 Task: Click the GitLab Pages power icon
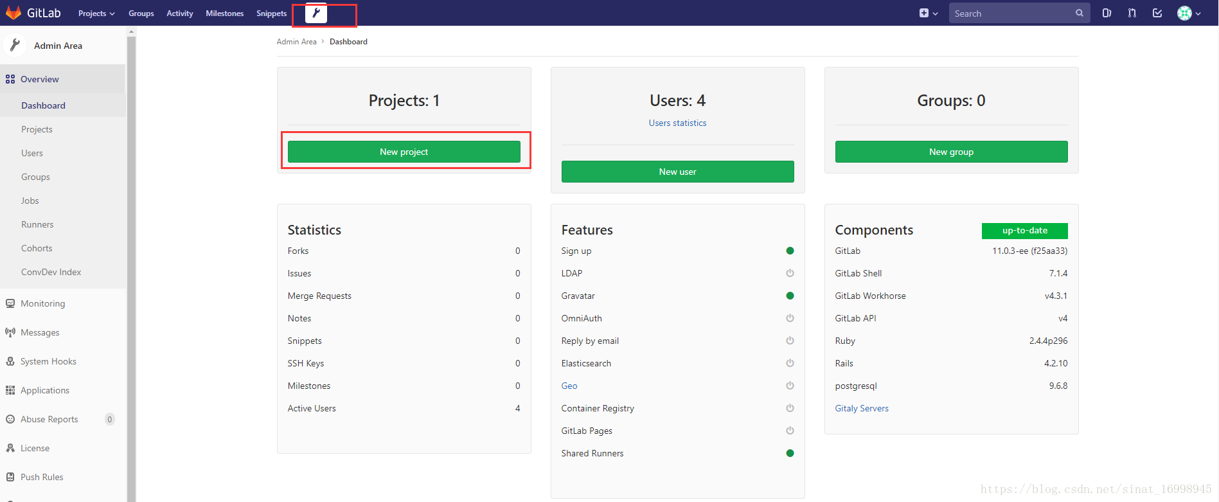[790, 431]
